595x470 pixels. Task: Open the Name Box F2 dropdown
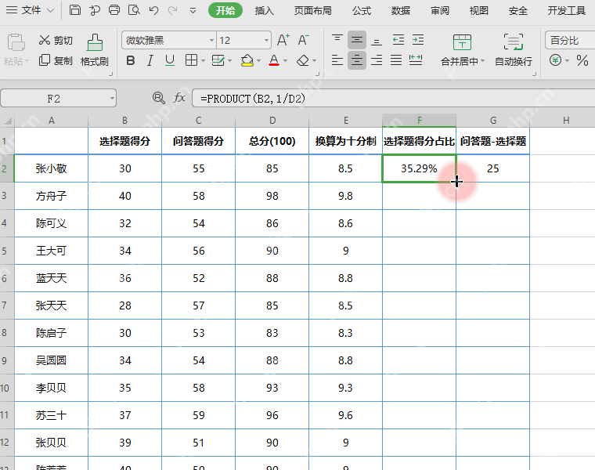click(x=112, y=99)
